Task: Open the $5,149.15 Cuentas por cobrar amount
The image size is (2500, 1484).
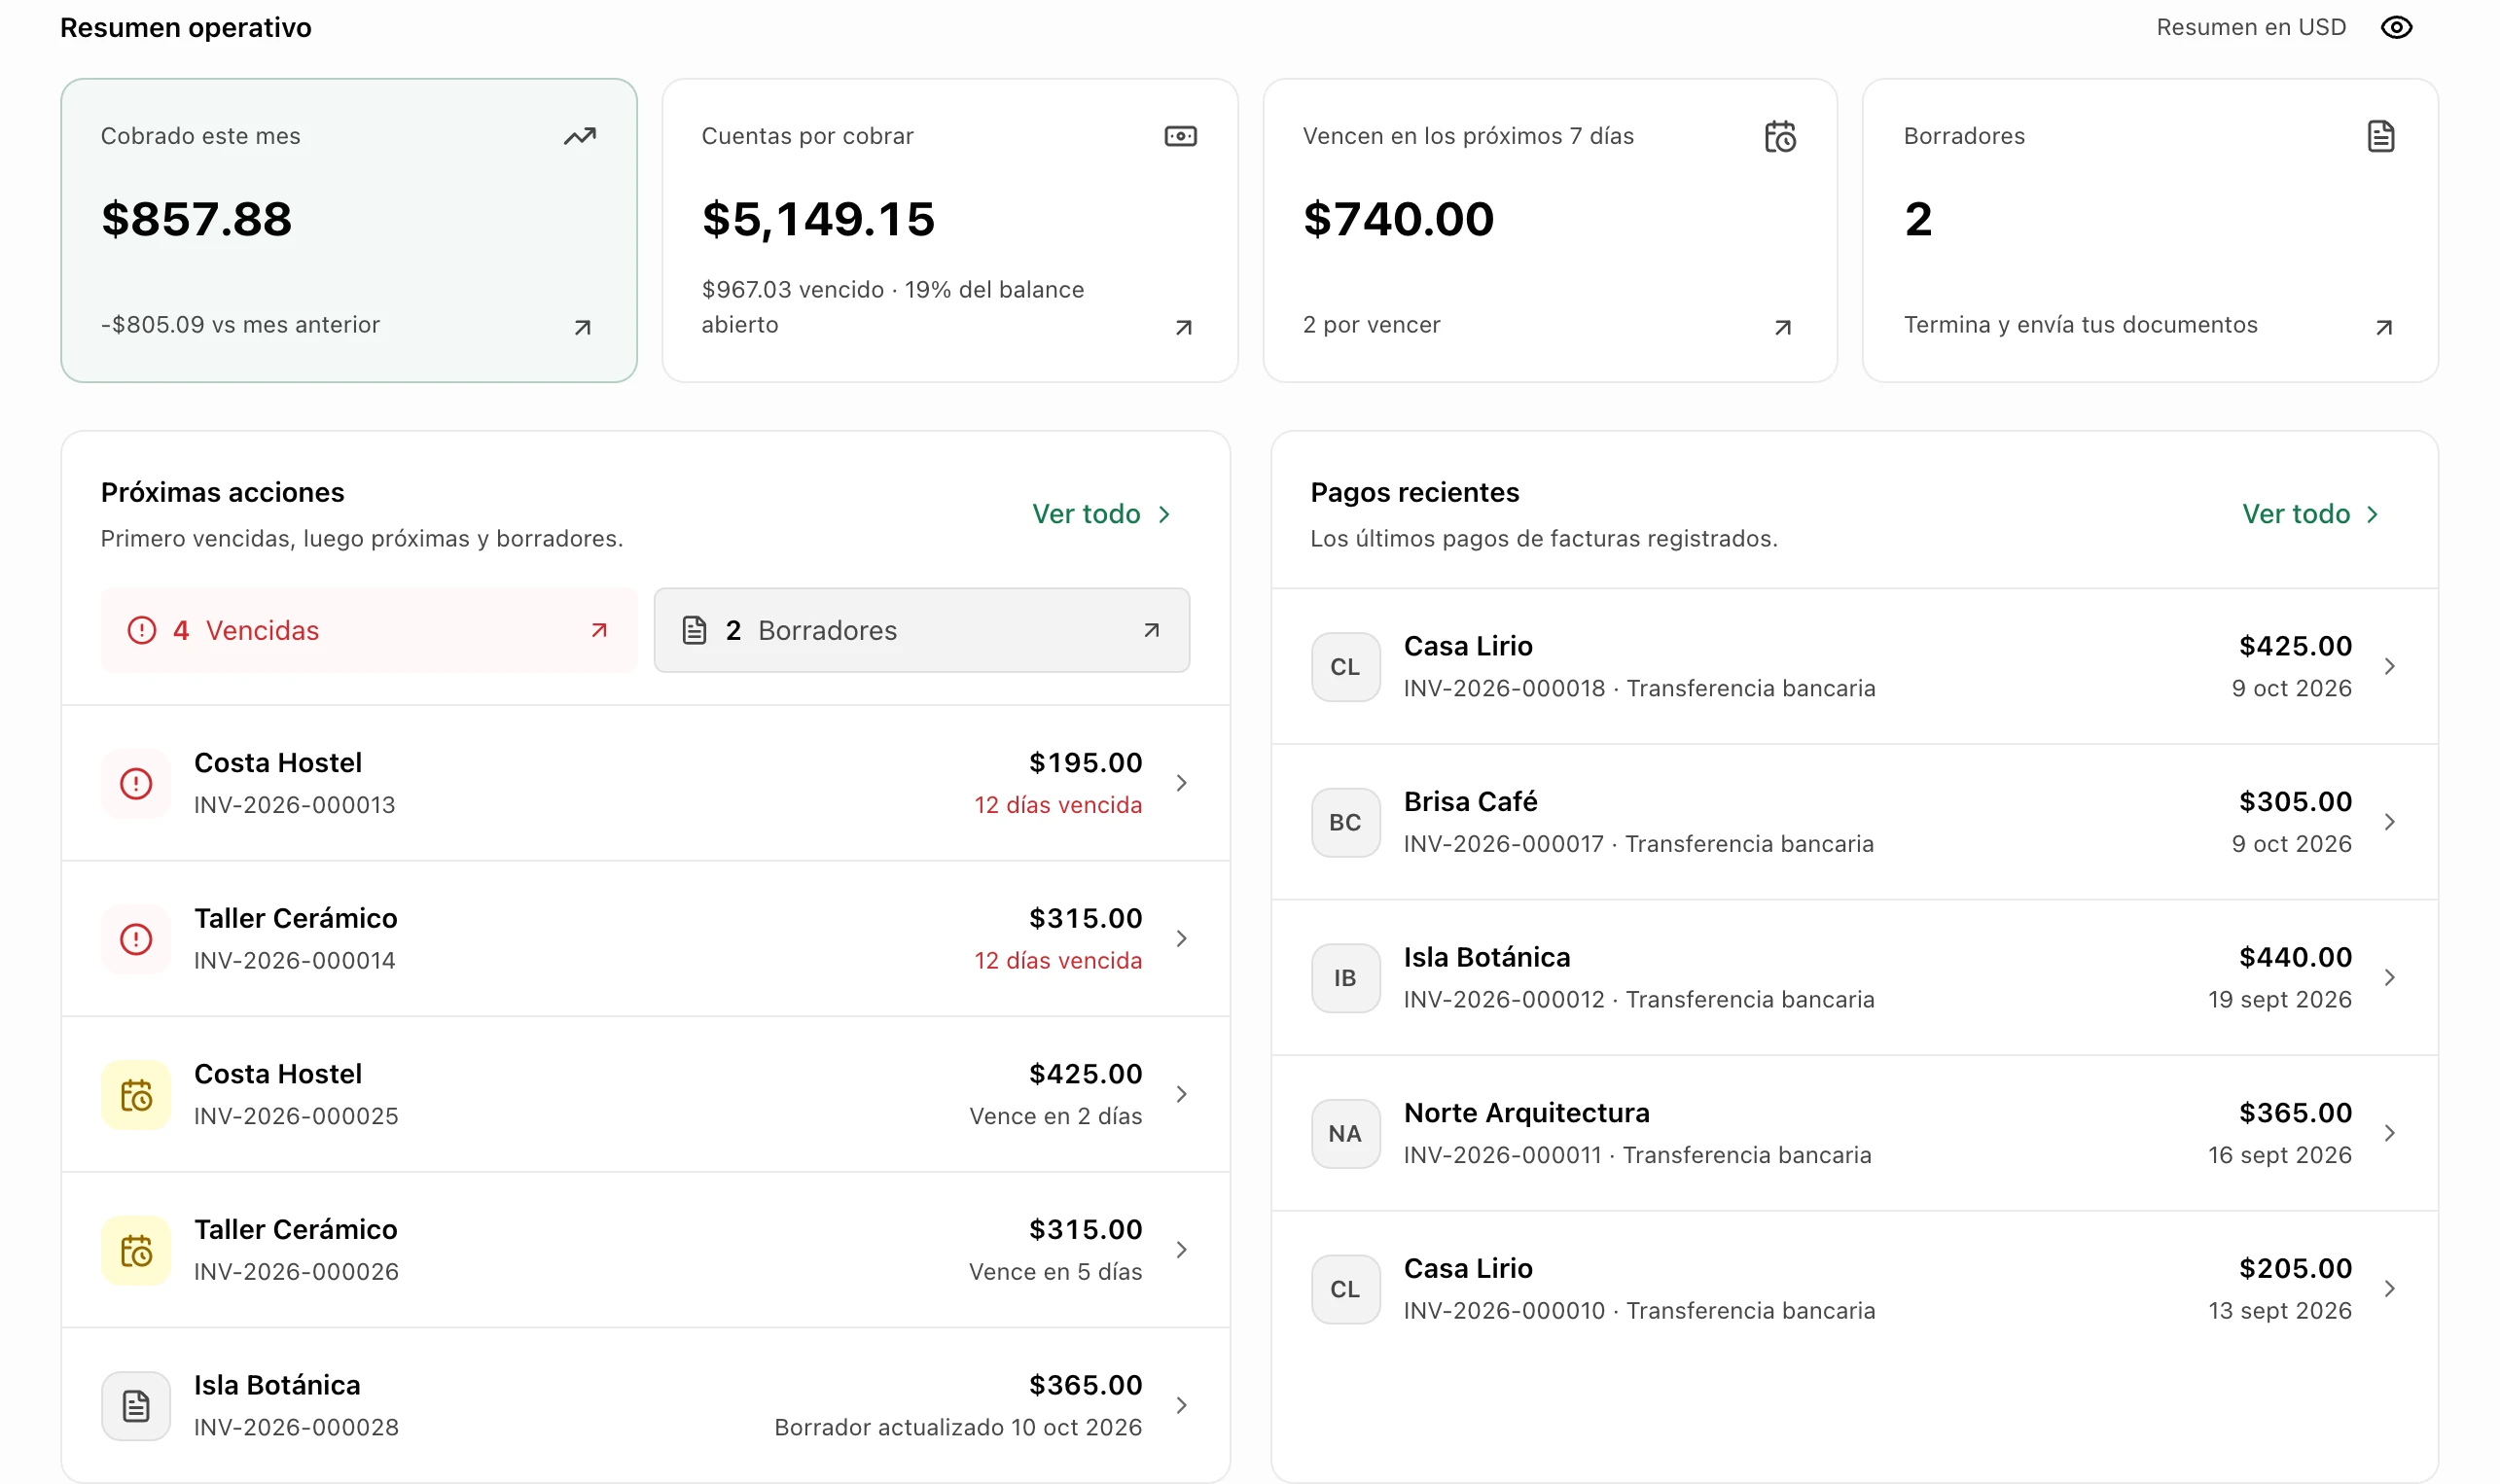Action: [818, 220]
